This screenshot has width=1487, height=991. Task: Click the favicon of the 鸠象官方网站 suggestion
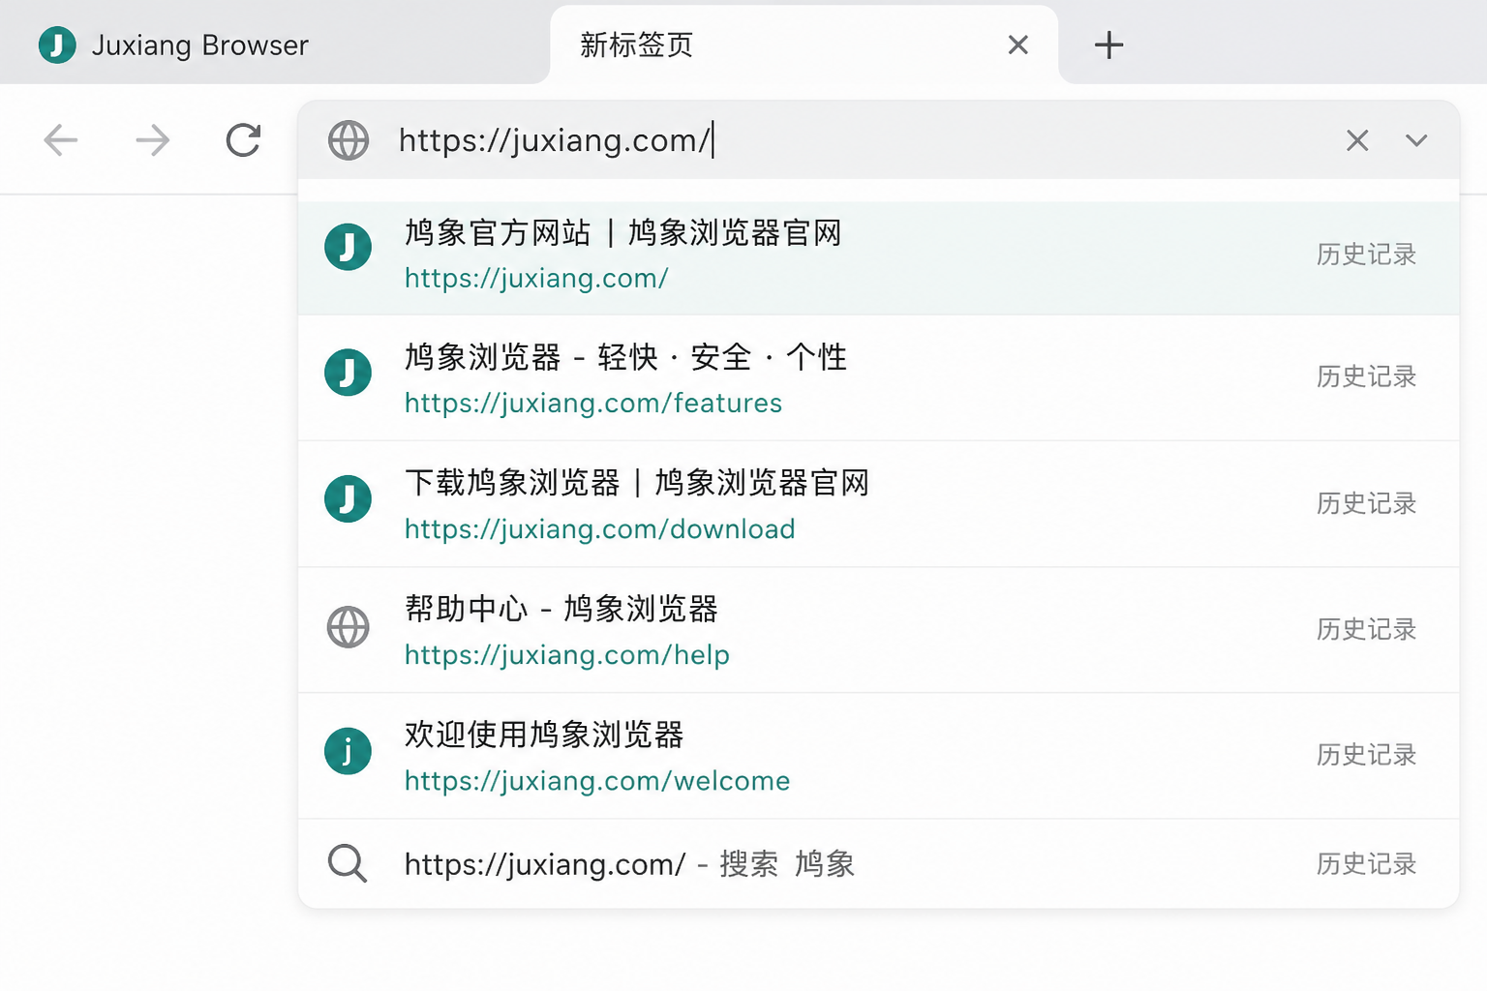349,247
